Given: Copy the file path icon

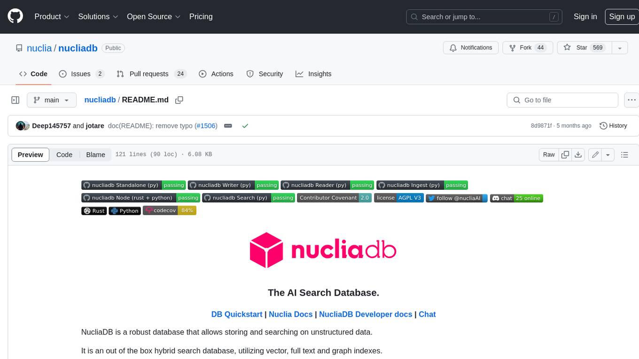Looking at the screenshot, I should [179, 100].
